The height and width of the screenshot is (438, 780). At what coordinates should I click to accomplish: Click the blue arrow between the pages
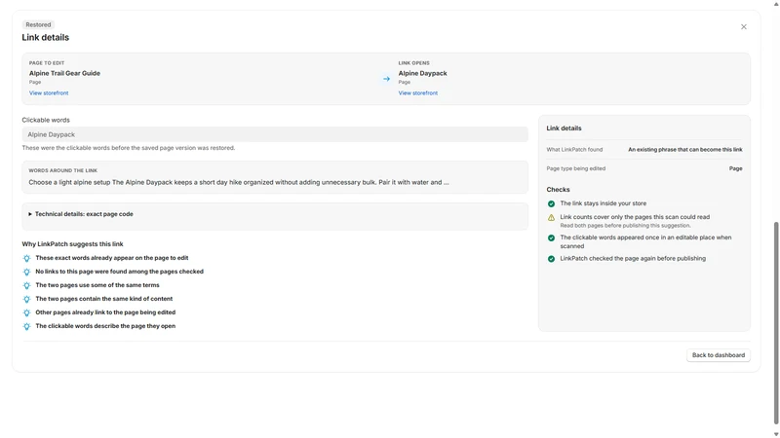pos(386,79)
